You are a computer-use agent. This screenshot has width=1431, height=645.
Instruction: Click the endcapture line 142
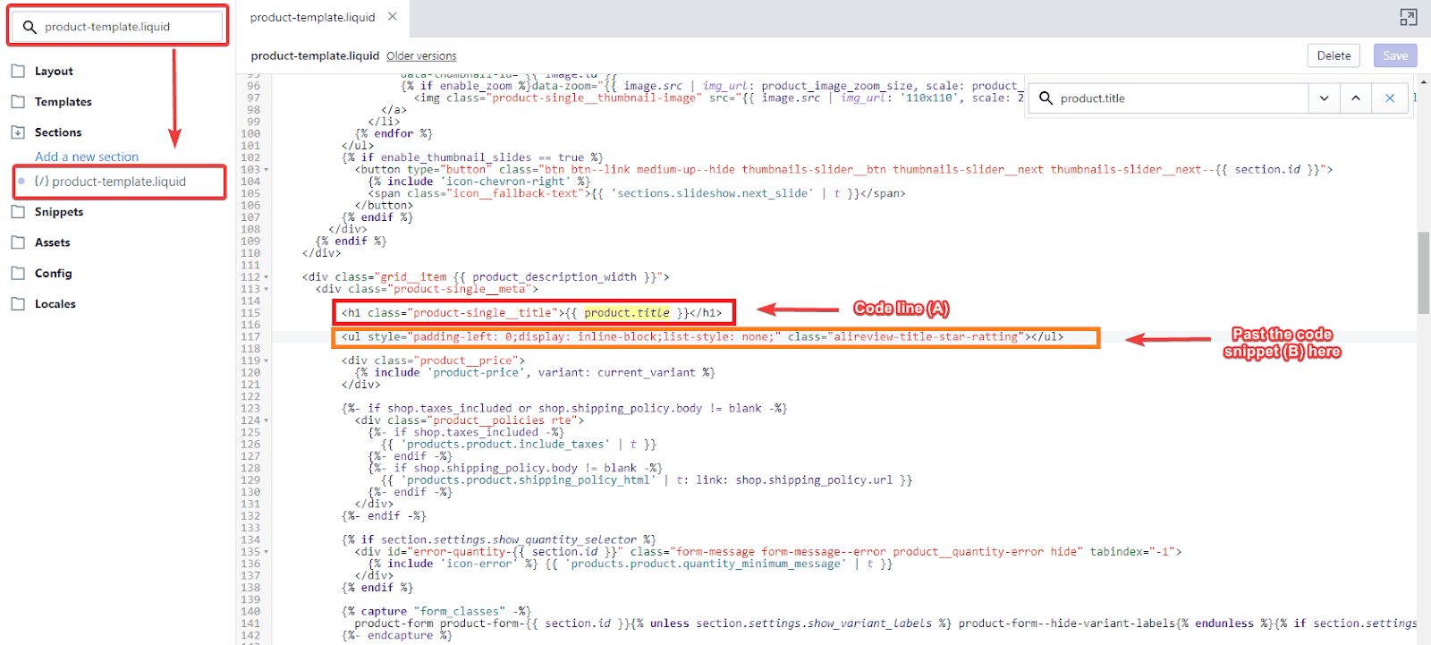(396, 635)
